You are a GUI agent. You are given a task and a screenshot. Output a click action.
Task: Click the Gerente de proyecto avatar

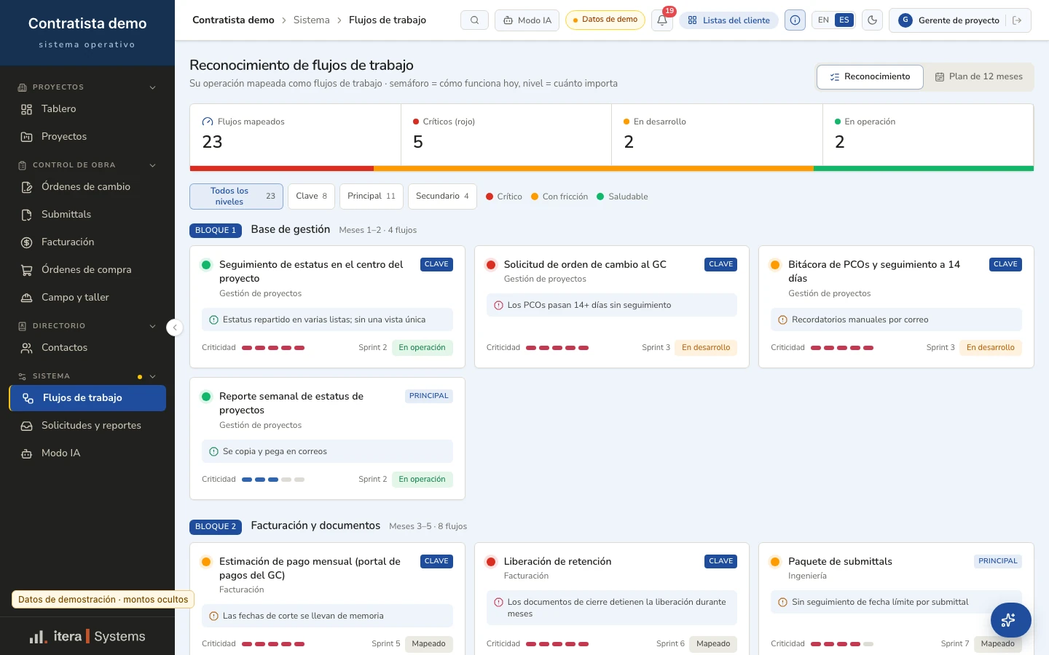pyautogui.click(x=905, y=20)
